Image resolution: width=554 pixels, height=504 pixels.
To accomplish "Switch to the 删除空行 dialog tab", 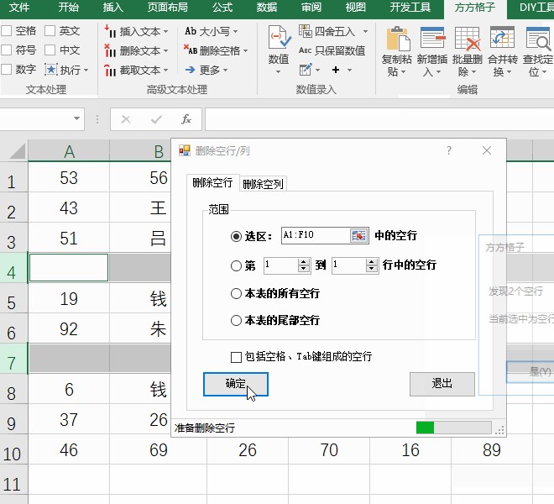I will [x=212, y=183].
